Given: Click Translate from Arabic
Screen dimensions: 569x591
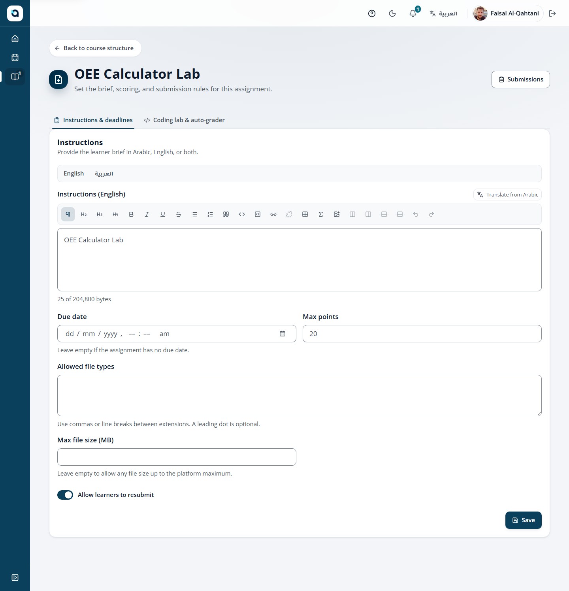Looking at the screenshot, I should [507, 194].
